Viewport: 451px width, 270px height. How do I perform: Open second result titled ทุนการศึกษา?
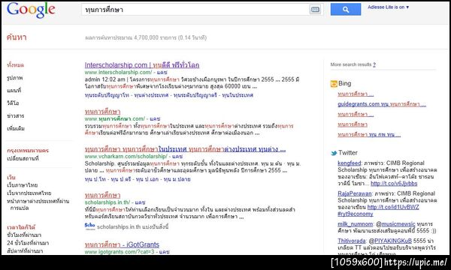(102, 112)
